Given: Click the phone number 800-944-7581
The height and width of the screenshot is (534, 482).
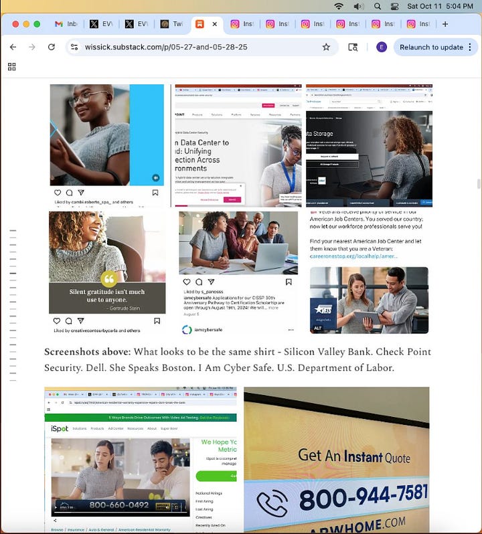Looking at the screenshot, I should pos(363,497).
